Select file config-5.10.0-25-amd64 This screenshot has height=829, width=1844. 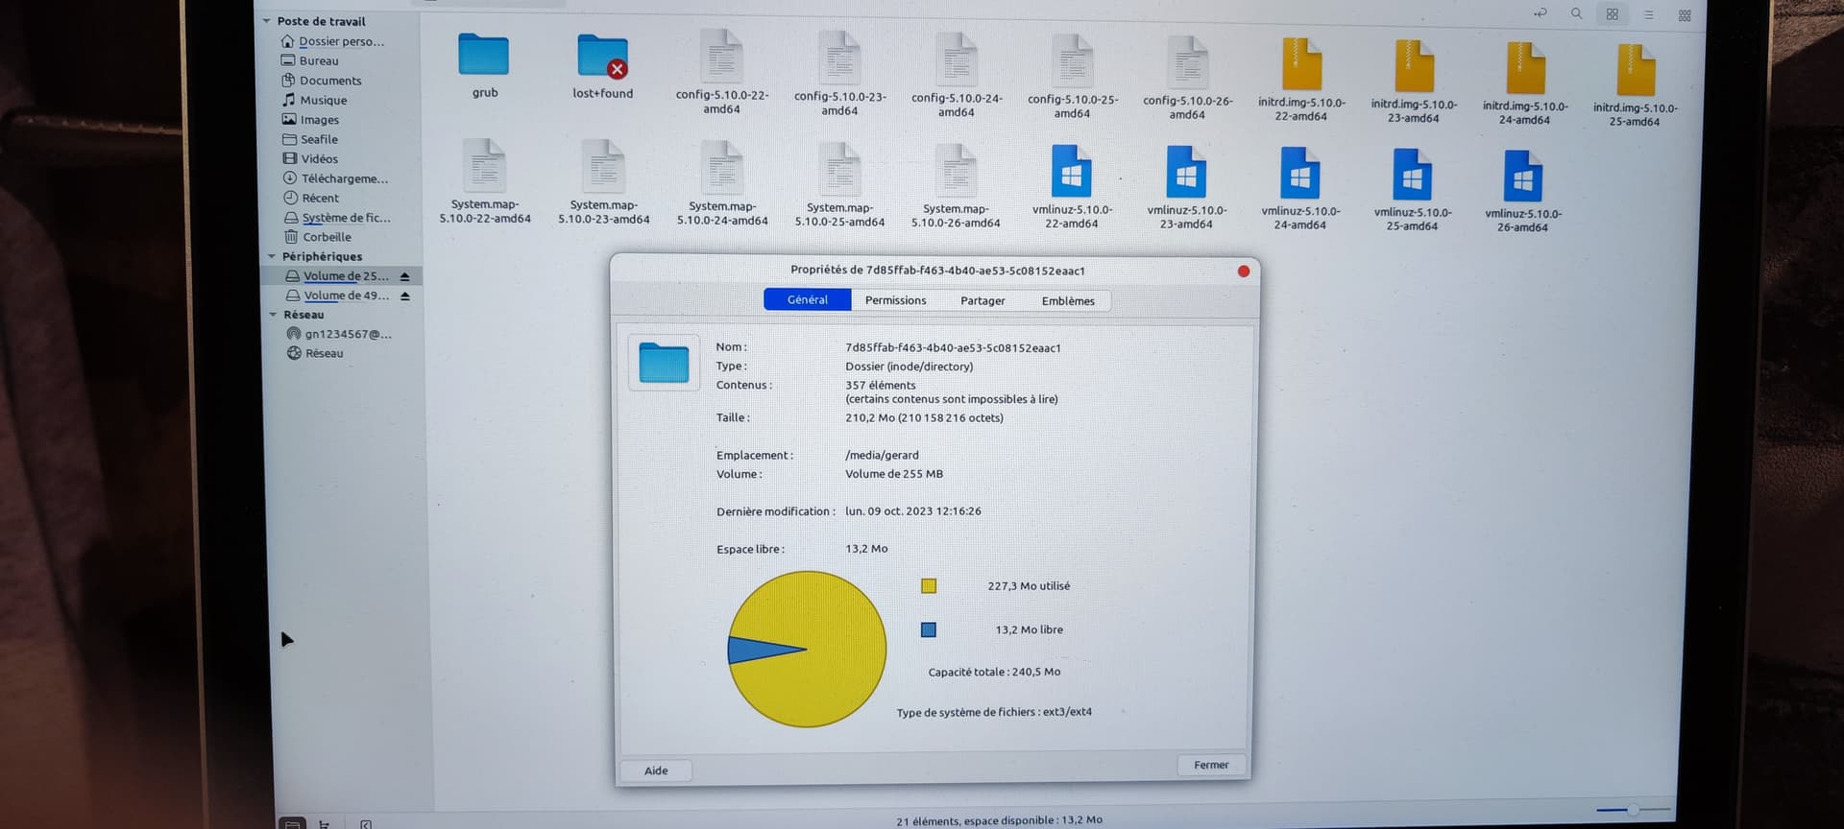(x=1073, y=77)
